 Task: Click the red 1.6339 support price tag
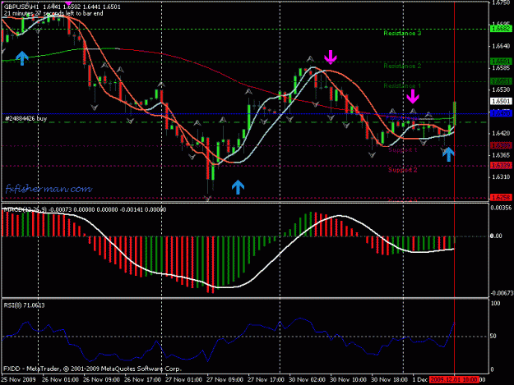[501, 166]
